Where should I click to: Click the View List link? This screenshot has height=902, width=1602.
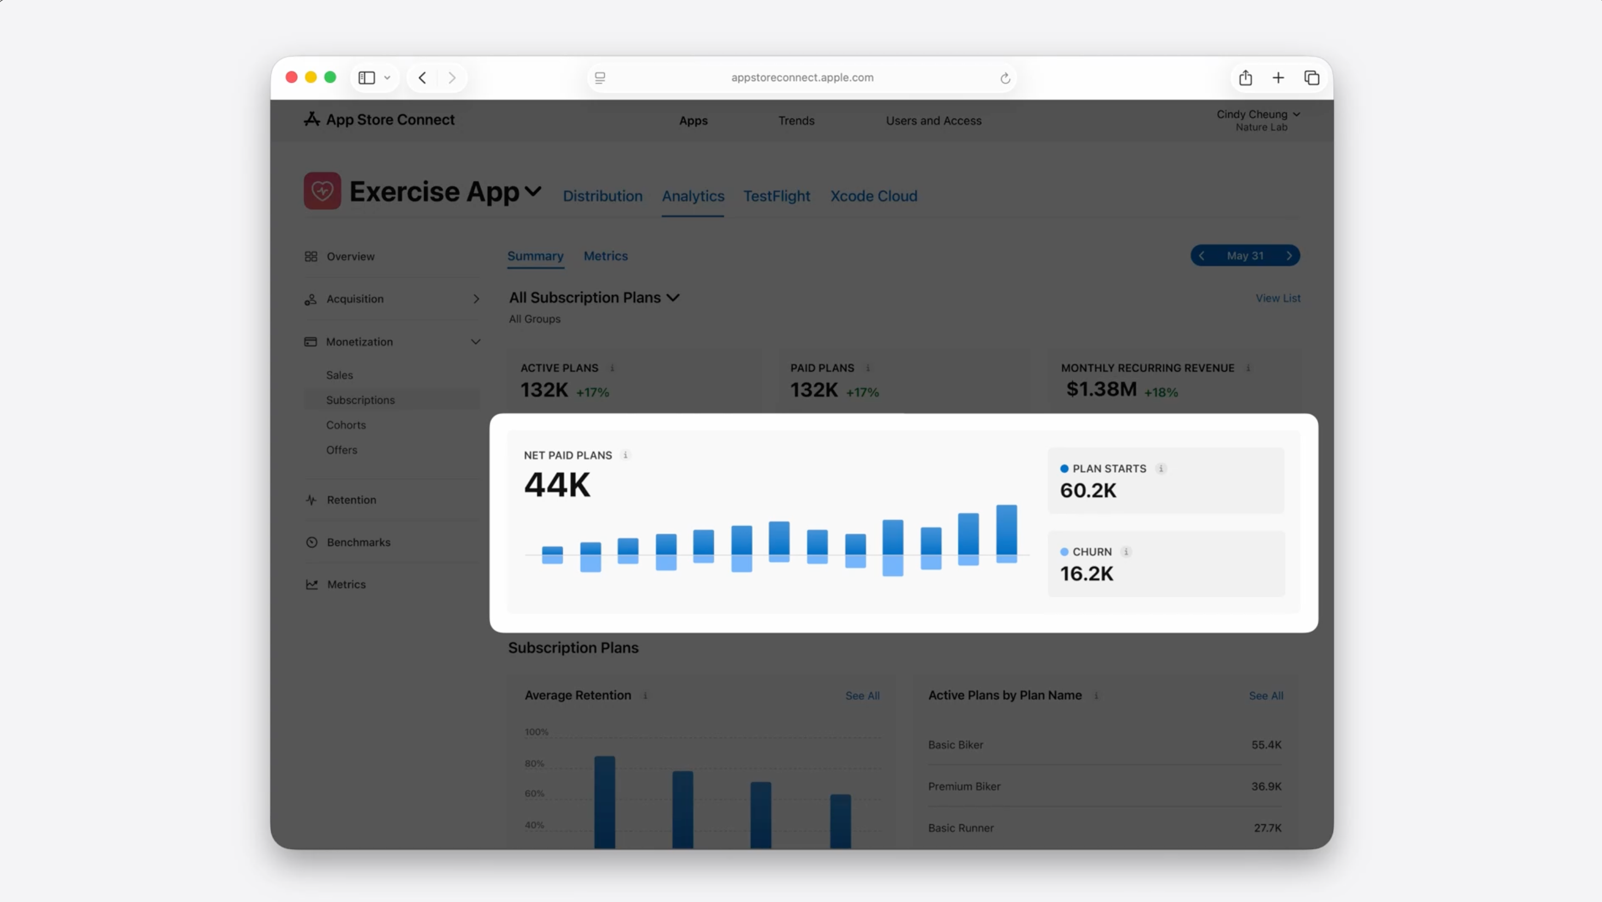(1277, 298)
